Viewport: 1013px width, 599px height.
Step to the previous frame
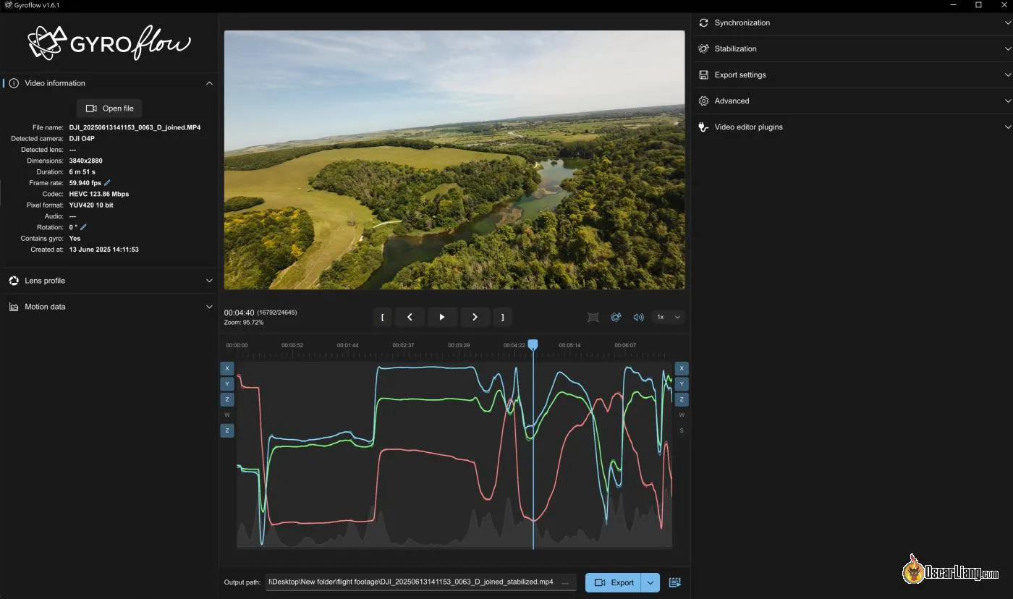(x=410, y=317)
